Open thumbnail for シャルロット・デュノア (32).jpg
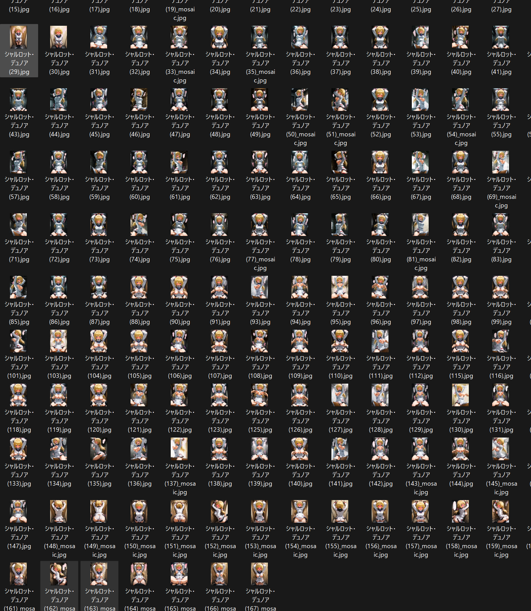 139,37
